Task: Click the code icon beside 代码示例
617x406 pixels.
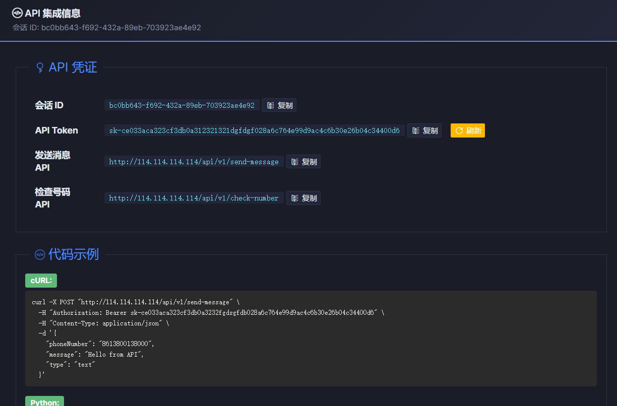Action: [40, 255]
